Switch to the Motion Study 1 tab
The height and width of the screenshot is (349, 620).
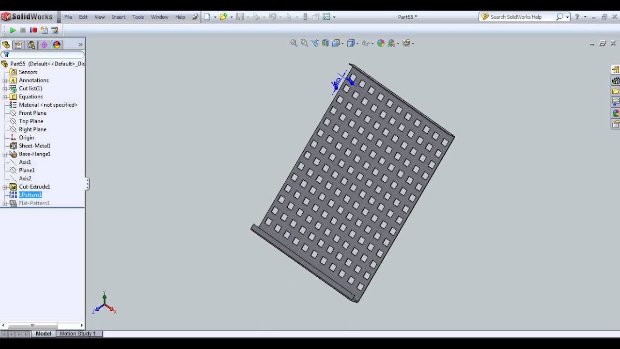click(78, 333)
